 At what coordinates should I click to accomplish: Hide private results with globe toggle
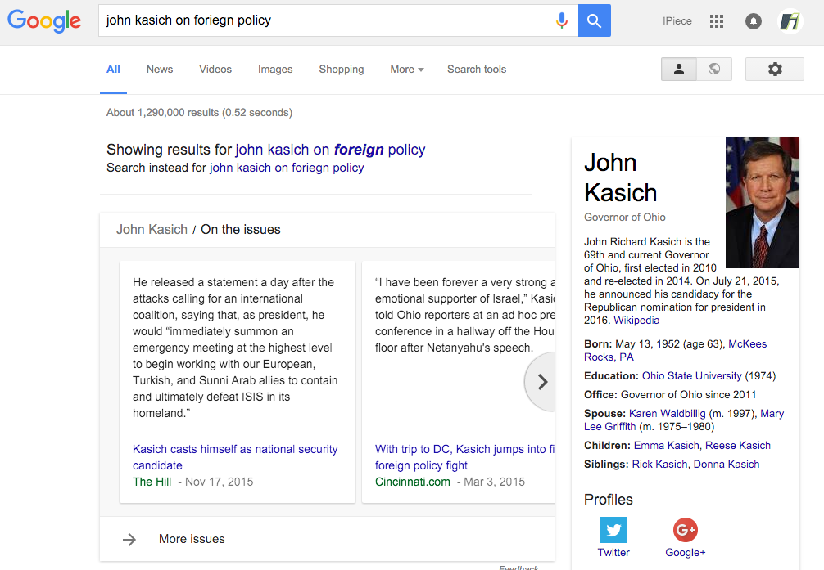(x=714, y=70)
